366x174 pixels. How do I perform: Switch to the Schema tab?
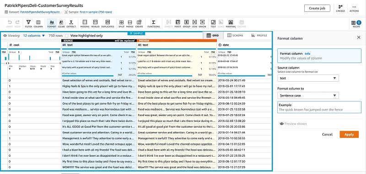click(x=235, y=36)
